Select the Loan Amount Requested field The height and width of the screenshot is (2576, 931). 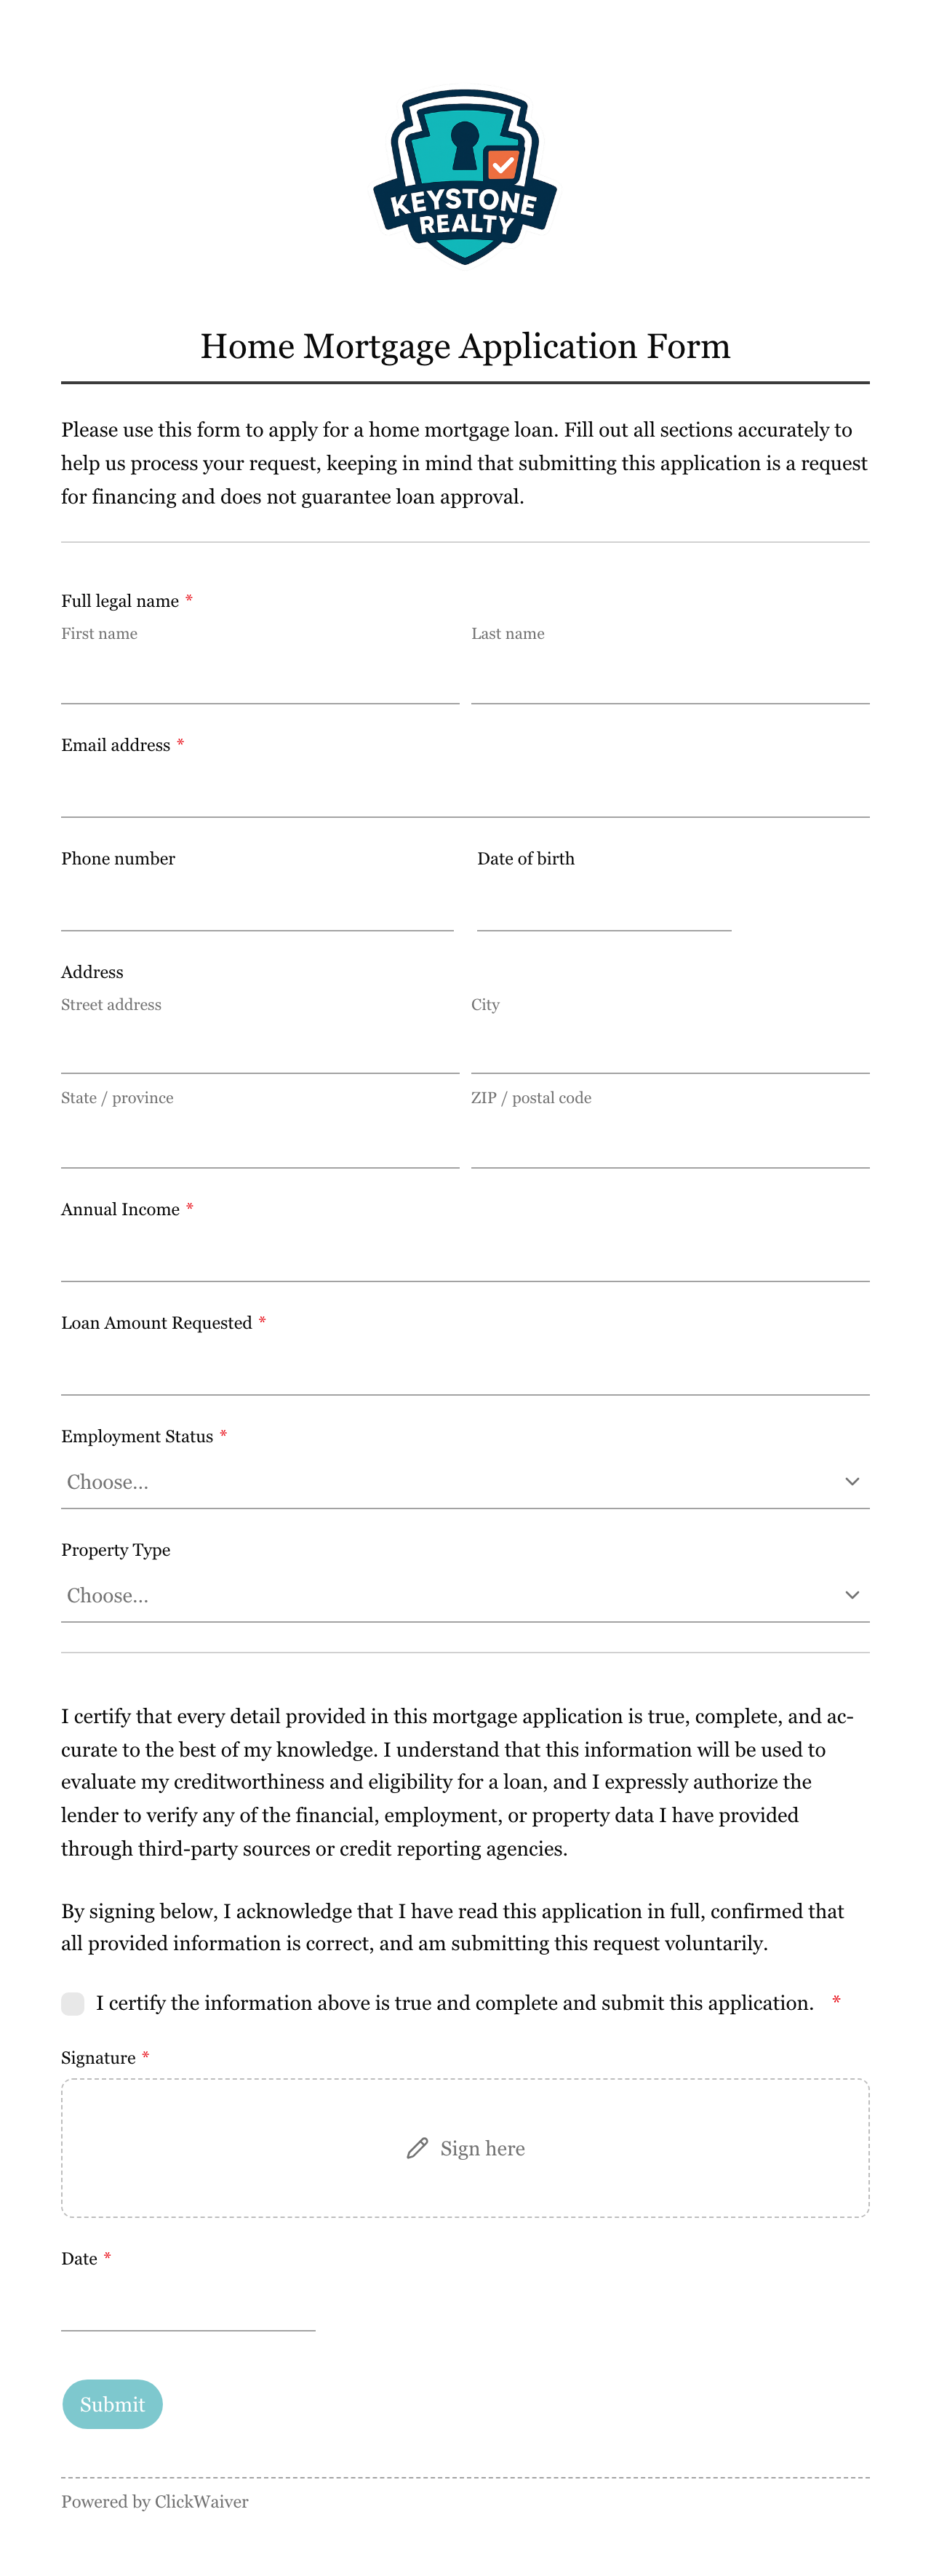[x=465, y=1370]
